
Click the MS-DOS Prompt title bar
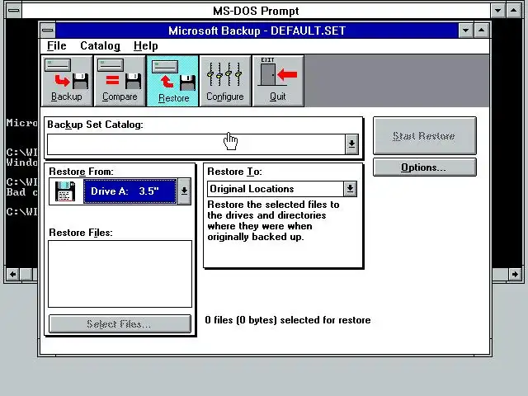coord(256,11)
